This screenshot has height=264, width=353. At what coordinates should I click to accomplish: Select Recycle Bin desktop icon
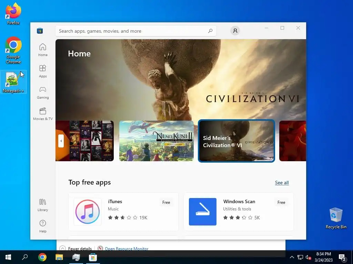[336, 218]
